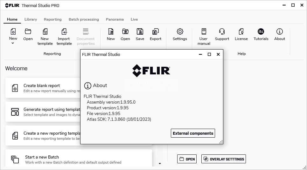This screenshot has height=170, width=307.
Task: Switch to the Home tab
Action: (12, 19)
